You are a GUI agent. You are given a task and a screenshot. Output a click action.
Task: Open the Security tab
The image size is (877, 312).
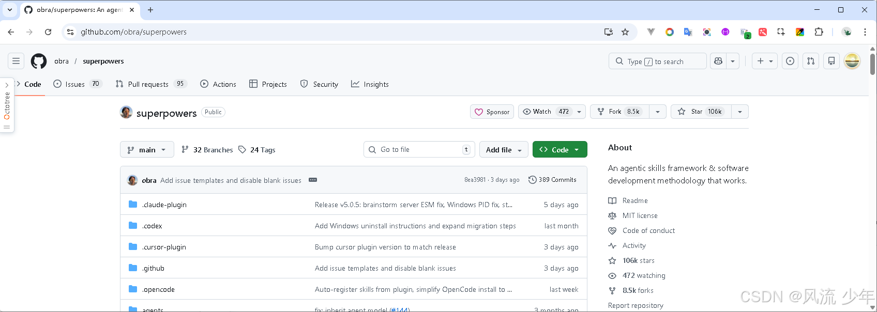click(x=319, y=84)
